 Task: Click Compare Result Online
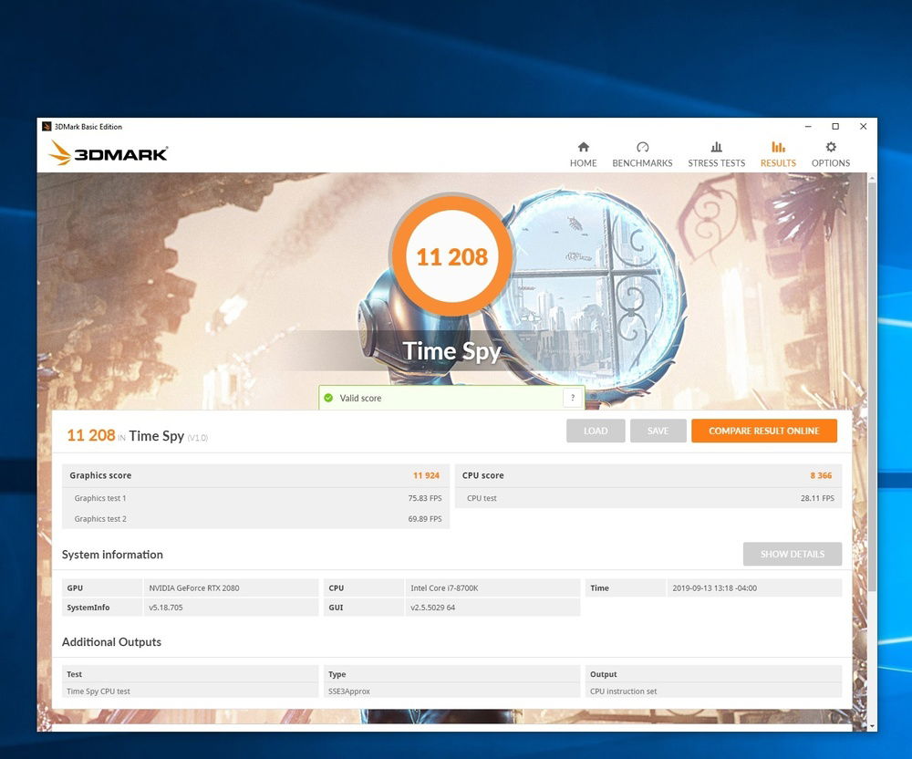(763, 431)
